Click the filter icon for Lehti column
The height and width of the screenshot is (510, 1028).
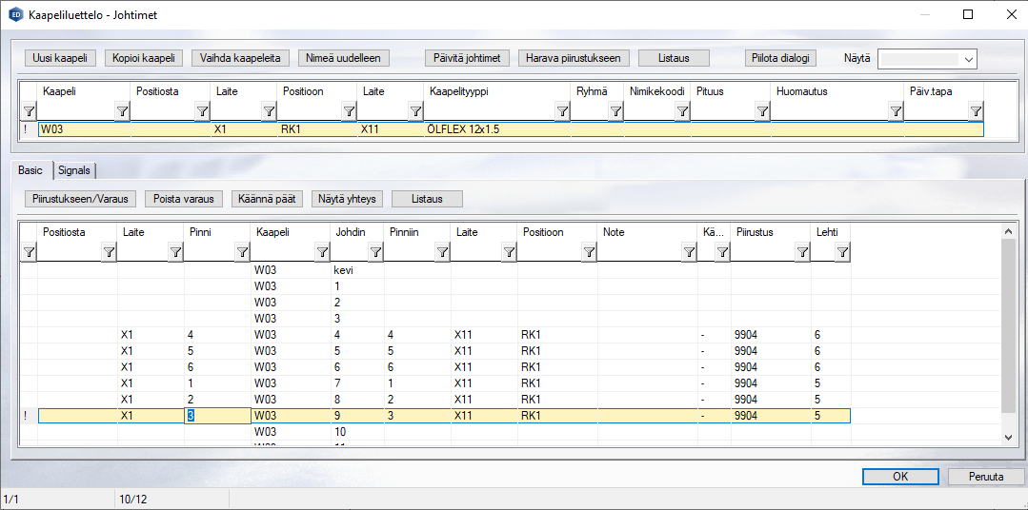842,252
